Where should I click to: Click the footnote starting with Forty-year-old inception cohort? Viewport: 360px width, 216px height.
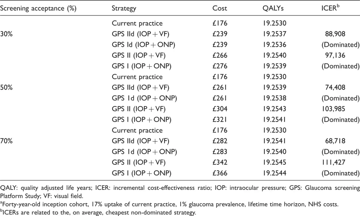pos(171,205)
